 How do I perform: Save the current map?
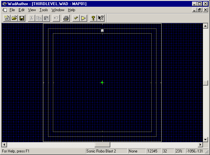[x=22, y=18]
